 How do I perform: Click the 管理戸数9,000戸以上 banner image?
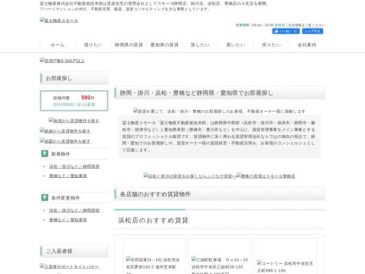tap(62, 60)
